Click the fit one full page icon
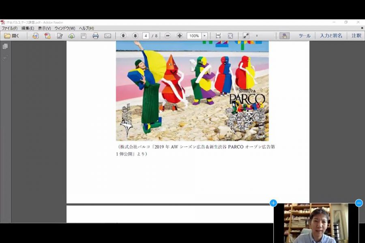 coord(230,36)
